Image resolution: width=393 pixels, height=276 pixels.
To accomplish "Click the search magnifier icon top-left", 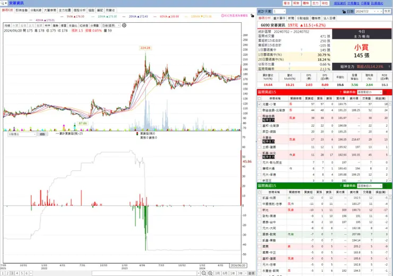I will point(2,3).
